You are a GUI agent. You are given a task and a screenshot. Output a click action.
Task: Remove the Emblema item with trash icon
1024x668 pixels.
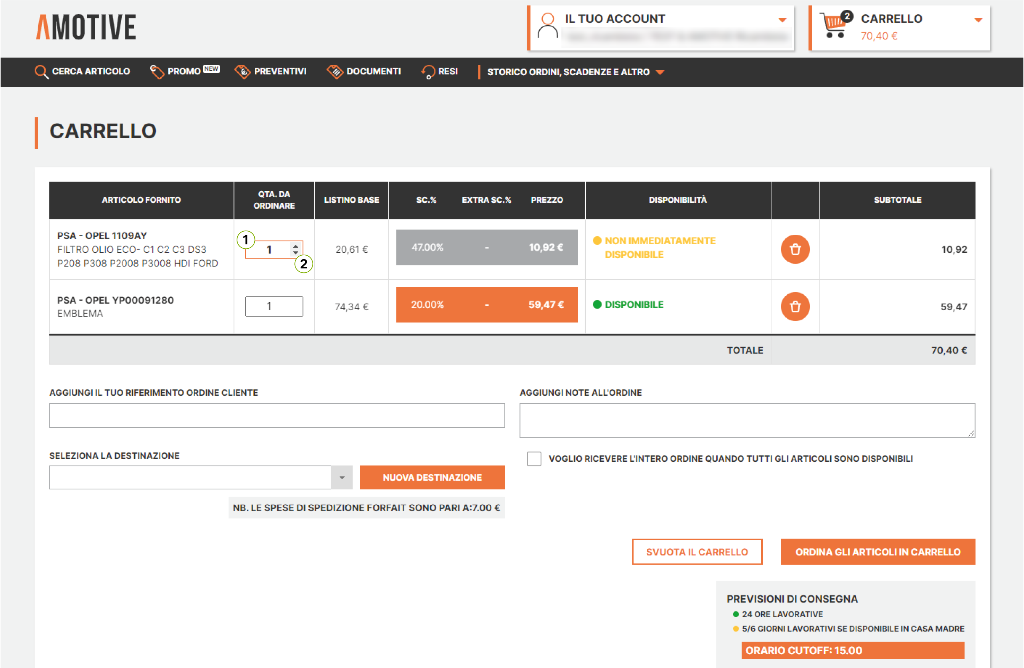[x=795, y=306]
